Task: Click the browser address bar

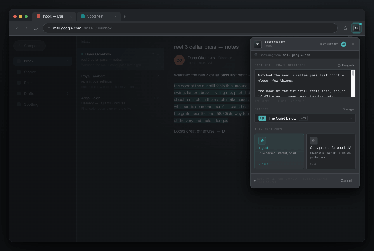Action: 190,28
